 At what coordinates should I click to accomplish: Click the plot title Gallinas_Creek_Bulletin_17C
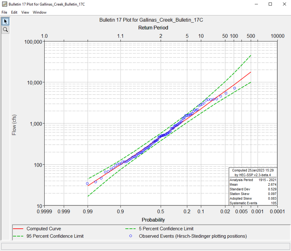pyautogui.click(x=151, y=20)
